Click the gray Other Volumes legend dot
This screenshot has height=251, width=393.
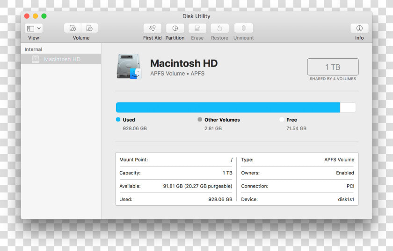point(200,119)
